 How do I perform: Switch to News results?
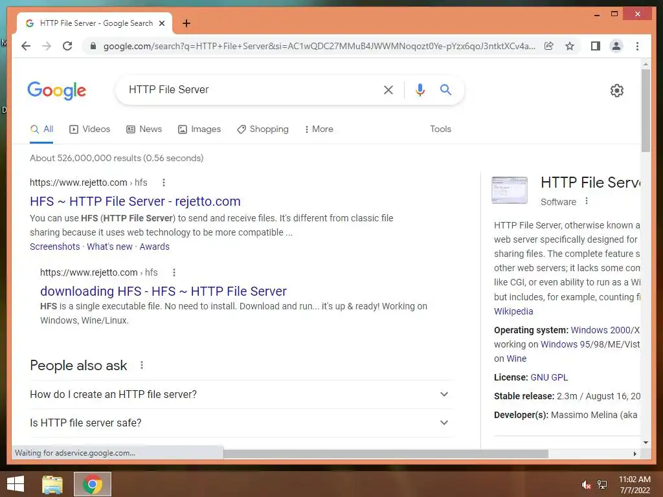[x=144, y=129]
